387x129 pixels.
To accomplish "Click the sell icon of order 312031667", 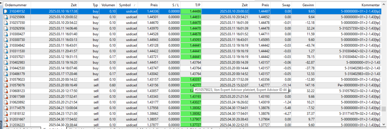I will (6, 119).
